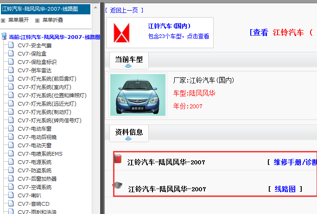This screenshot has height=214, width=317.
Task: Open tree item CV7-安全气囊
Action: pyautogui.click(x=35, y=45)
